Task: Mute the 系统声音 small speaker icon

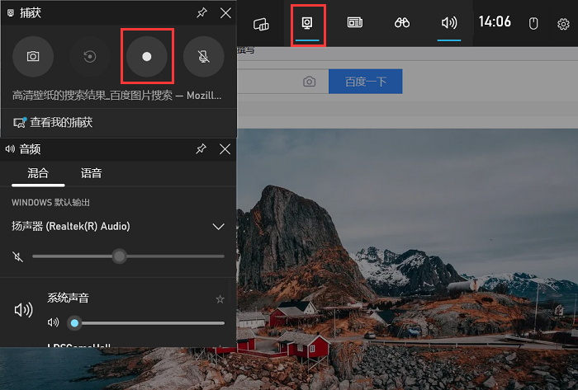Action: [x=53, y=322]
